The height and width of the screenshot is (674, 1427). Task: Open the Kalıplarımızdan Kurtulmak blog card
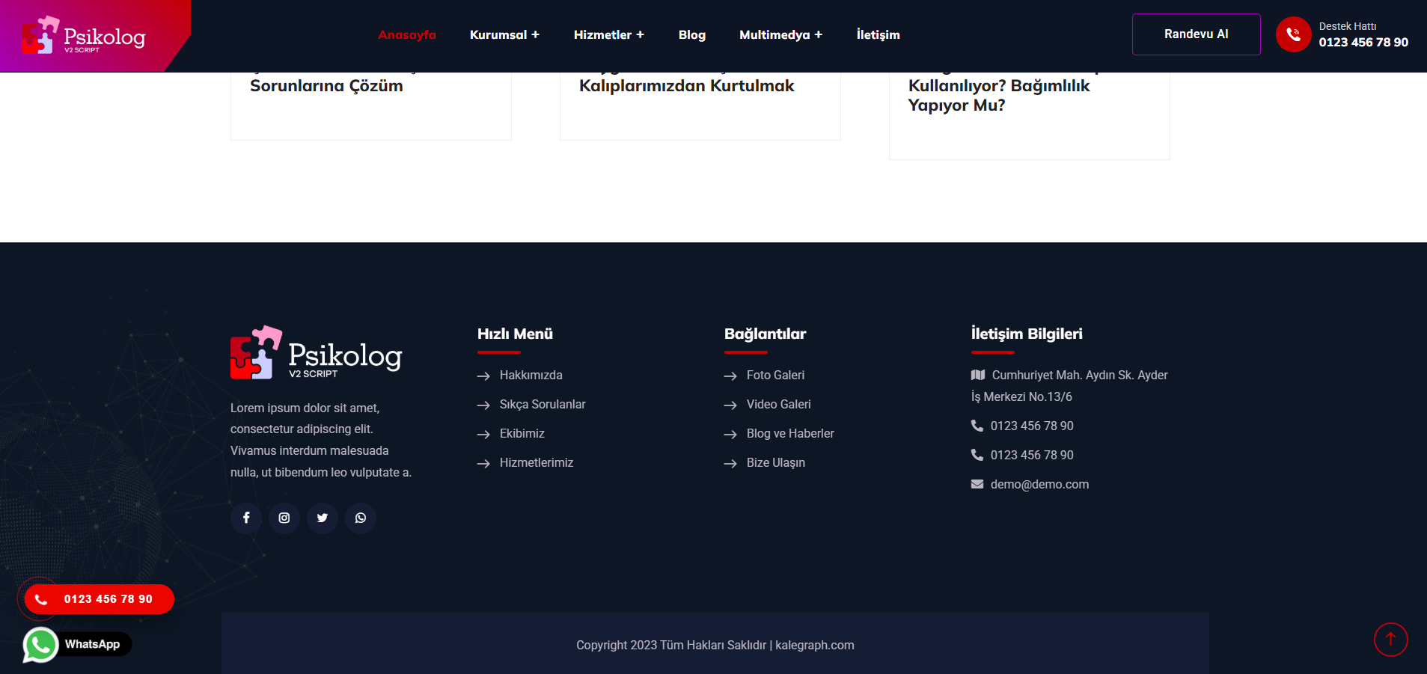tap(686, 86)
